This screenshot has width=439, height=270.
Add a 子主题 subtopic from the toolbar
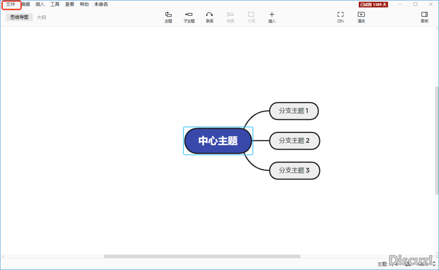[x=189, y=17]
